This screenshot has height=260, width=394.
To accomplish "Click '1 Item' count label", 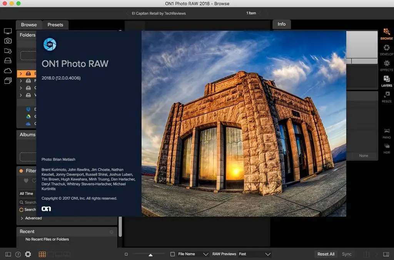I will 251,13.
